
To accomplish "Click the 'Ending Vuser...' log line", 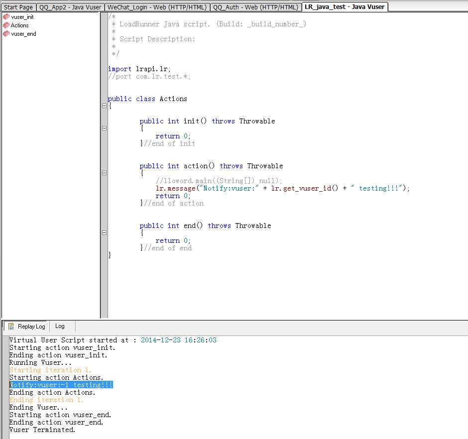I will click(38, 407).
